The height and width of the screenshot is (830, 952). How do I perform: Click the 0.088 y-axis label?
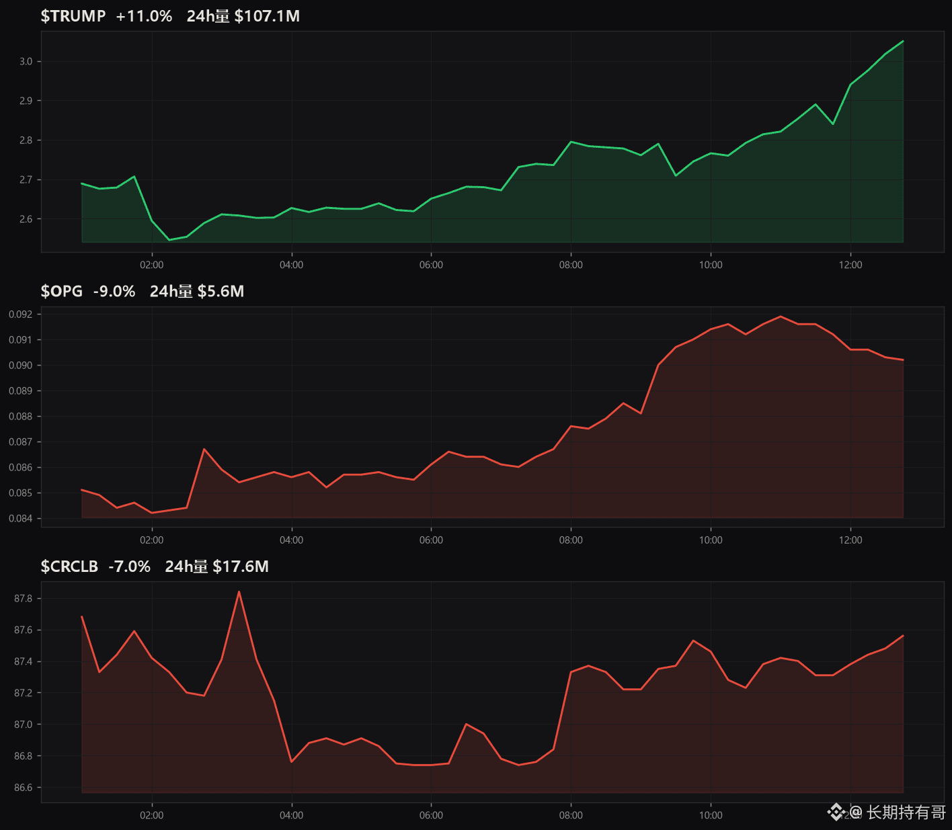coord(20,416)
